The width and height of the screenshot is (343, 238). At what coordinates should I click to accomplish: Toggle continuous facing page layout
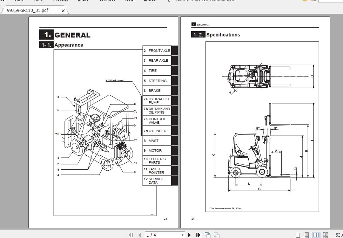coord(325,234)
